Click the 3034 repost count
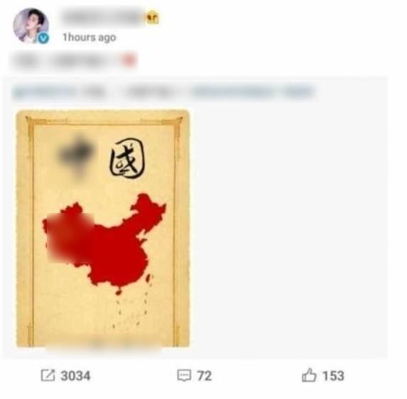The image size is (407, 399). pyautogui.click(x=75, y=376)
